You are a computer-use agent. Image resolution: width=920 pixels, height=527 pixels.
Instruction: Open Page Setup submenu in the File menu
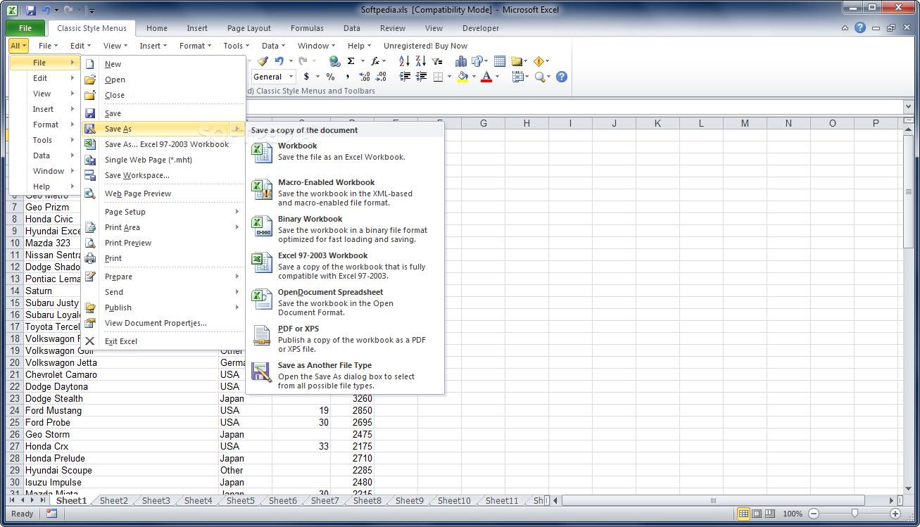pos(163,212)
